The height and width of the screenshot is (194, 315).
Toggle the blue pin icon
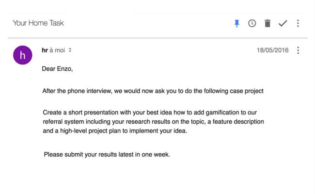click(x=237, y=23)
